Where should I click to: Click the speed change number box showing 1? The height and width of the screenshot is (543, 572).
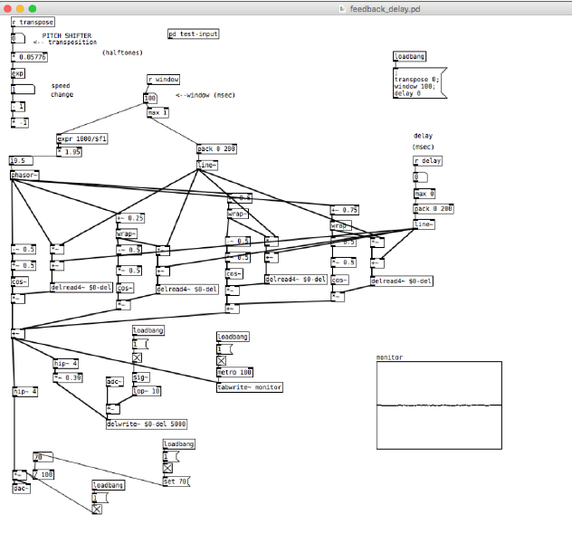tap(23, 89)
